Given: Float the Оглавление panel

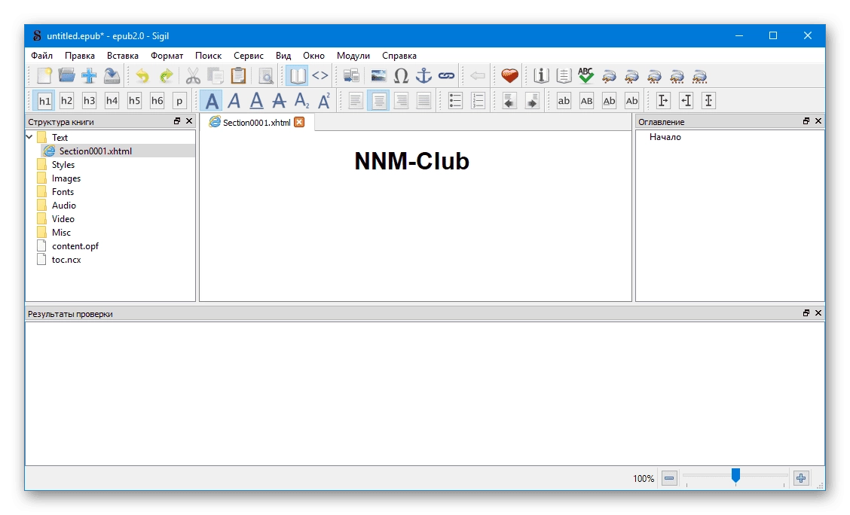Looking at the screenshot, I should tap(806, 121).
